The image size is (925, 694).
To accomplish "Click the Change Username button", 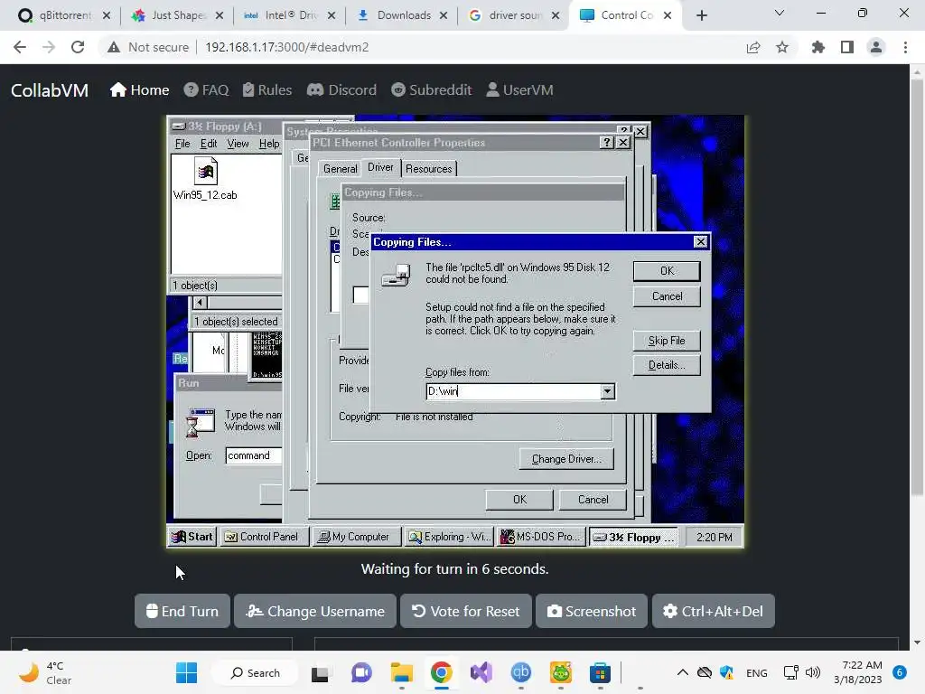I will 315,612.
